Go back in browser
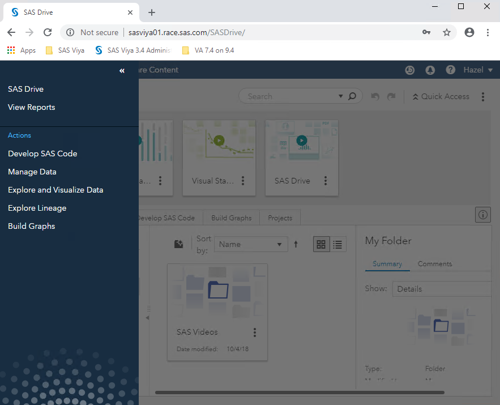500x405 pixels. [x=11, y=32]
